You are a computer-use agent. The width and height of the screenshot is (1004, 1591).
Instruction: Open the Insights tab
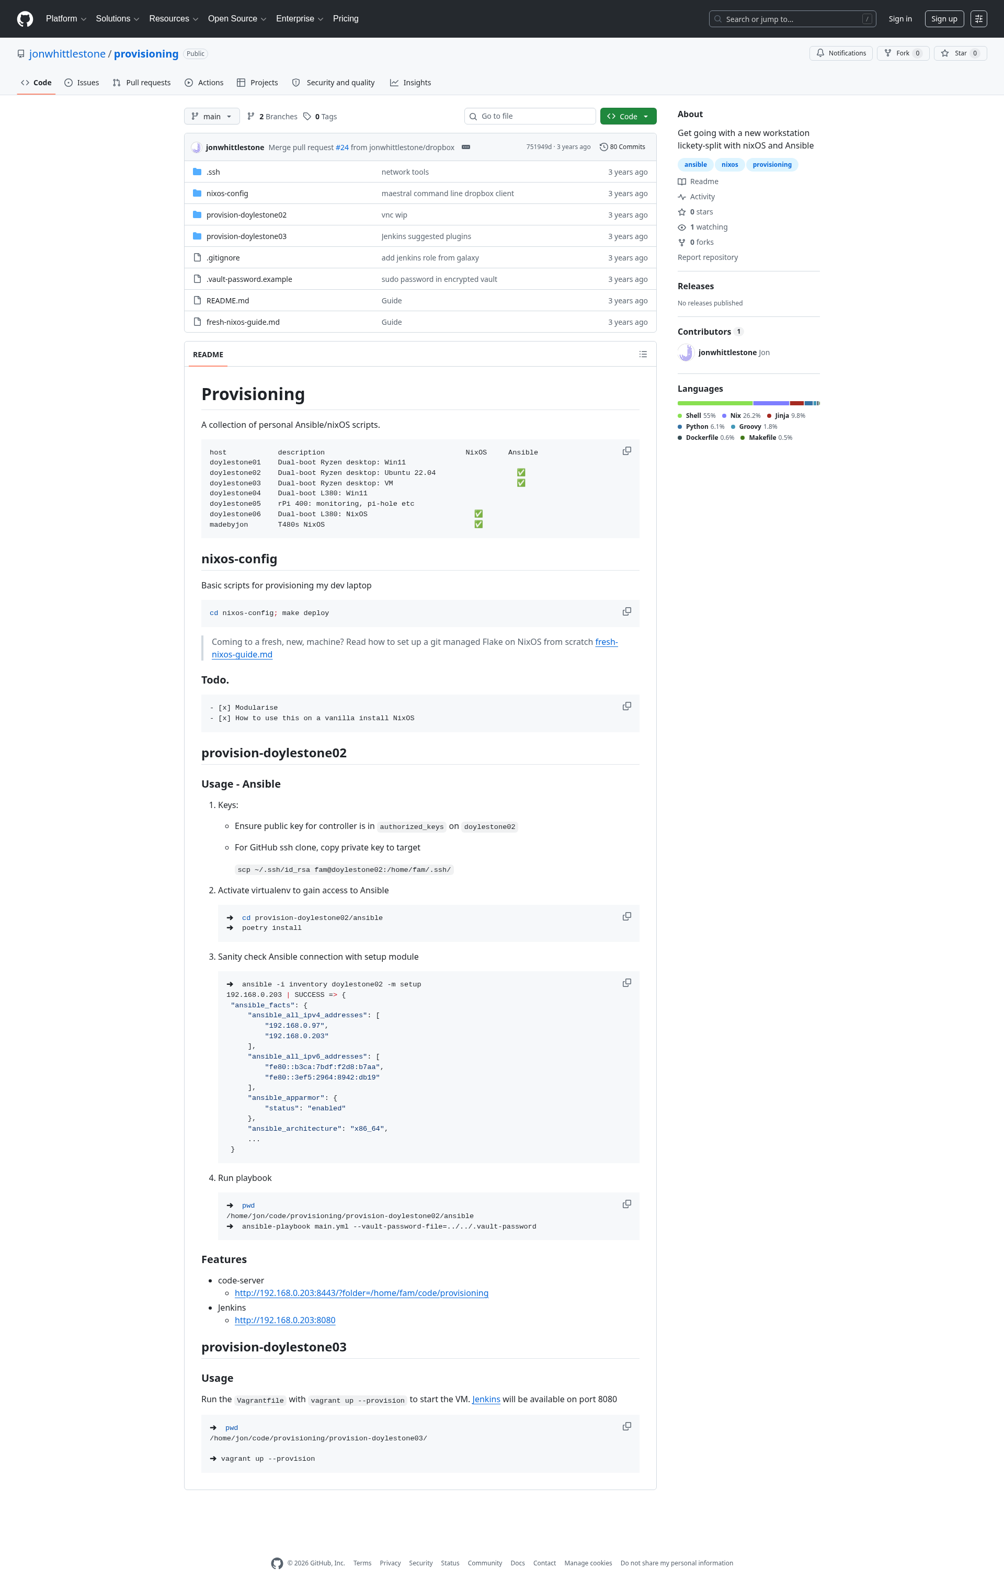(410, 83)
